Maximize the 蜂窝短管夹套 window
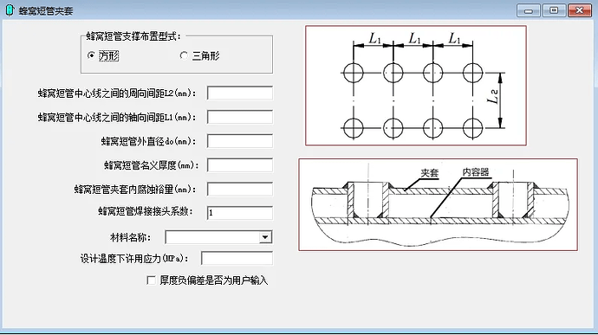598x335 pixels. (x=554, y=10)
